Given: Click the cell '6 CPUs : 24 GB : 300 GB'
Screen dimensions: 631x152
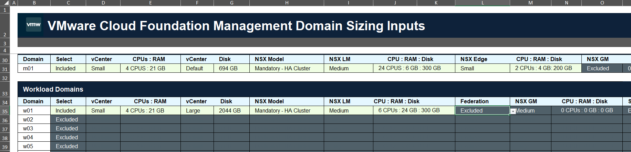Looking at the screenshot, I should (414, 110).
